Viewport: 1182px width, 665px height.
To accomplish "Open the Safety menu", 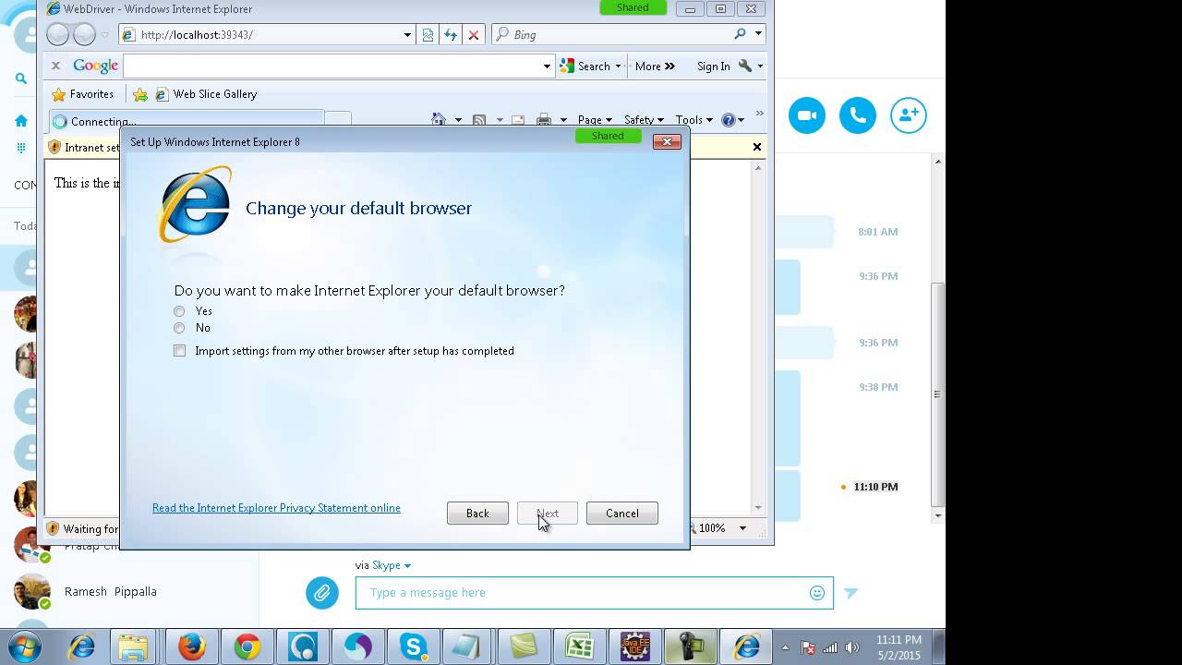I will tap(643, 120).
